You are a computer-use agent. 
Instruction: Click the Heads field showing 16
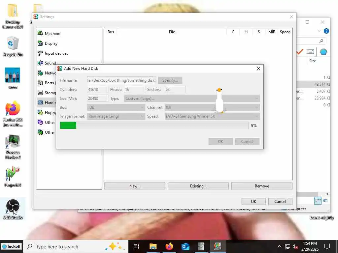135,90
